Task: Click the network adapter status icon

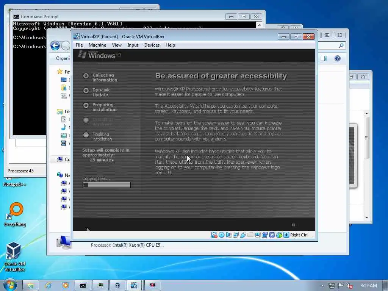Action: pos(236,235)
